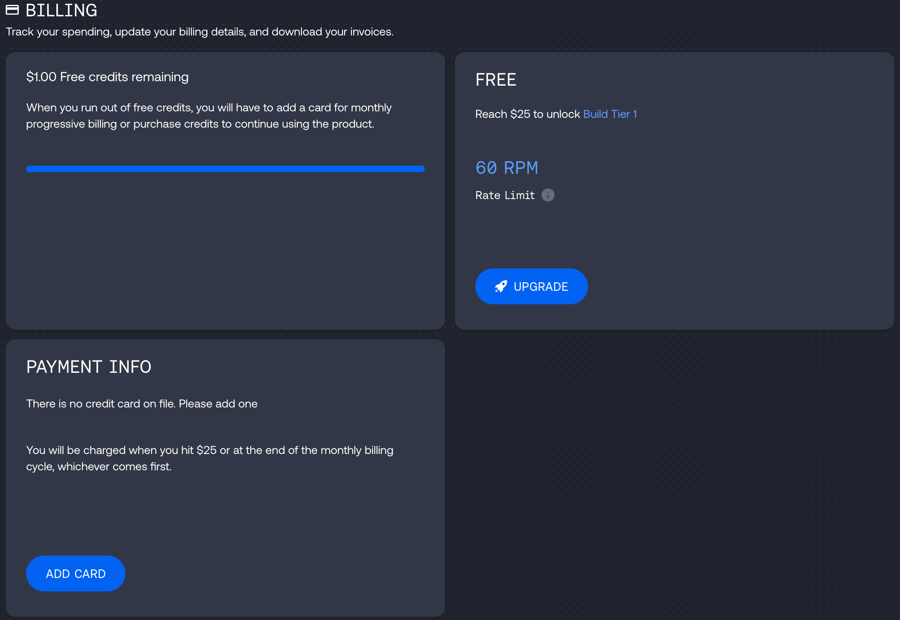Click the FREE plan heading
Viewport: 900px width, 620px height.
(496, 80)
